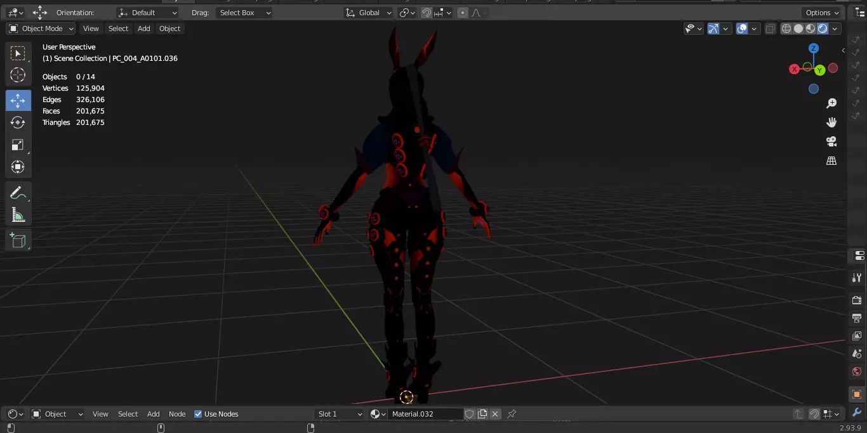This screenshot has height=433, width=867.
Task: Open Scene properties tab
Action: coord(857,353)
